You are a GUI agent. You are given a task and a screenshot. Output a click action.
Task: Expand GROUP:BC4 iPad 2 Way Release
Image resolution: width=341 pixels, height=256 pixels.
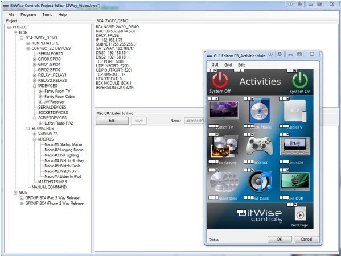22,198
